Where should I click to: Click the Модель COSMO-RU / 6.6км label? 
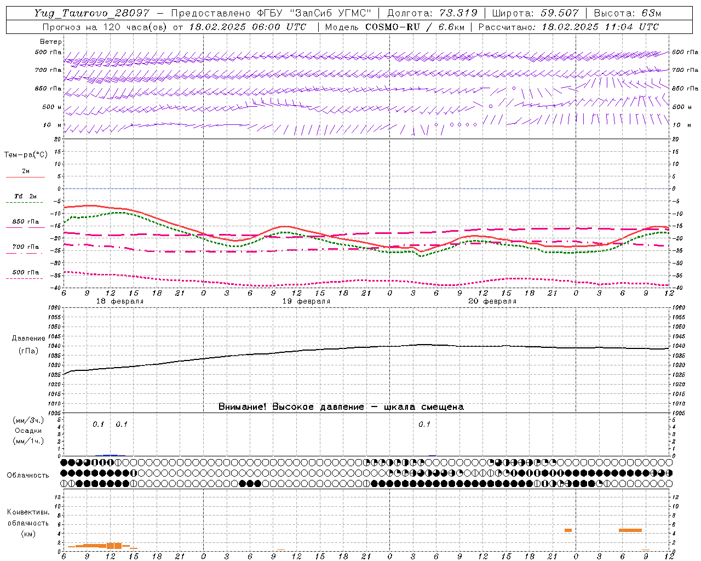[394, 27]
